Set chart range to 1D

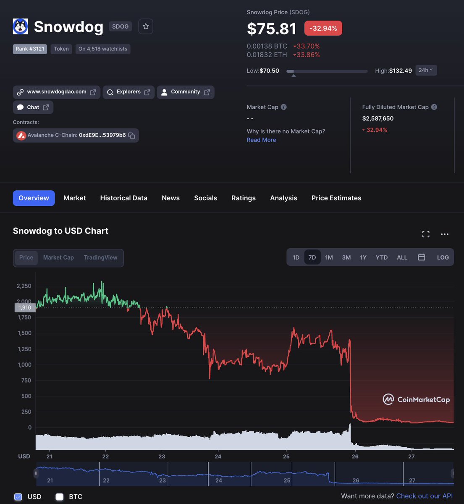(x=296, y=257)
